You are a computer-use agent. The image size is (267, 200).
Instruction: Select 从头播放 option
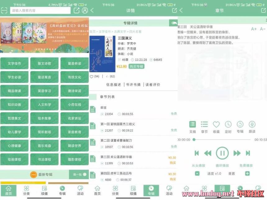199,166
